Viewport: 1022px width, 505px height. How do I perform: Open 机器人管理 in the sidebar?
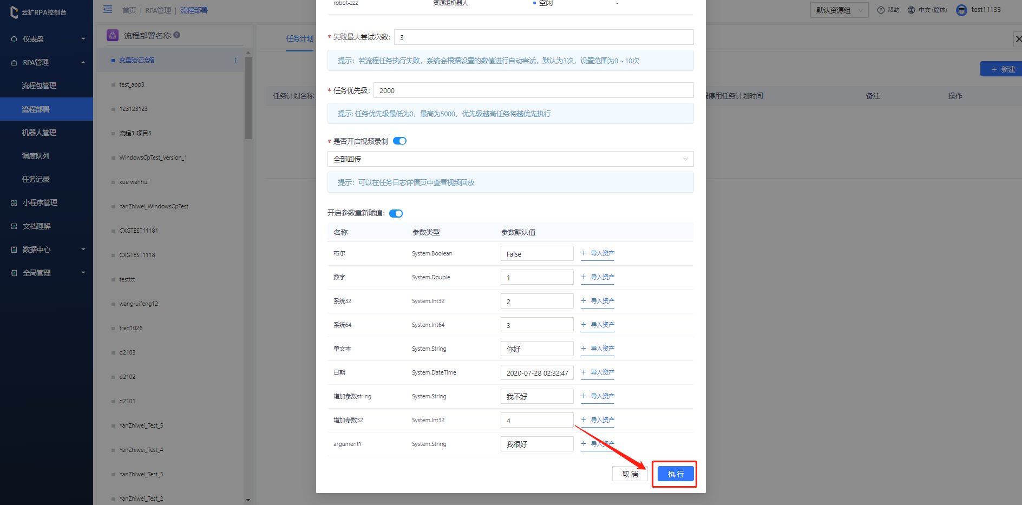point(39,133)
